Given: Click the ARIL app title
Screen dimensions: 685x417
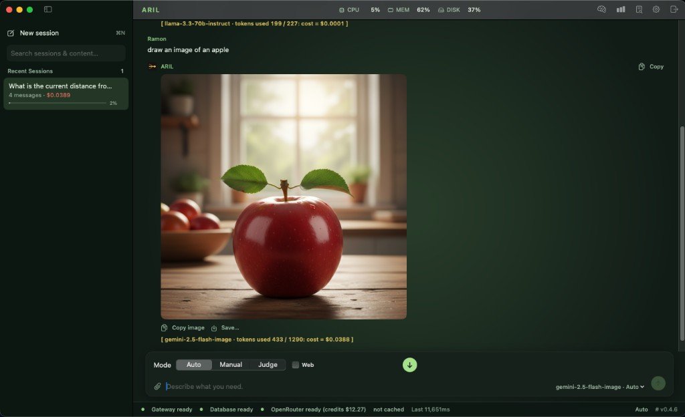Looking at the screenshot, I should [x=151, y=9].
